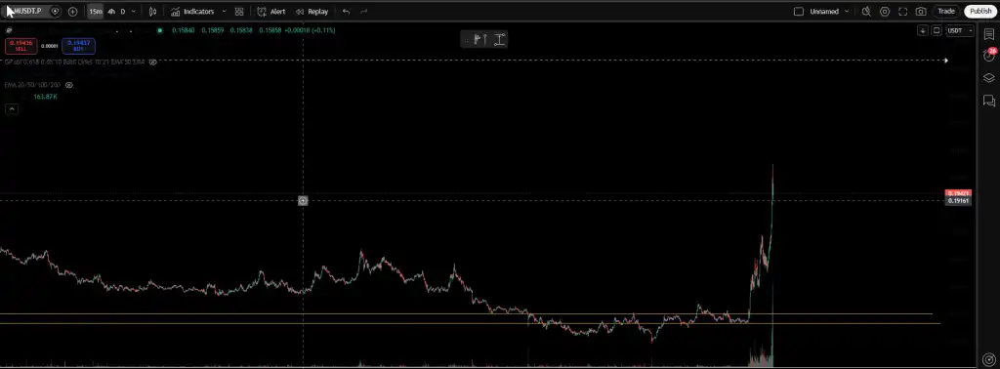Screen dimensions: 1000x369
Task: Click the red SELL price button
Action: 21,46
